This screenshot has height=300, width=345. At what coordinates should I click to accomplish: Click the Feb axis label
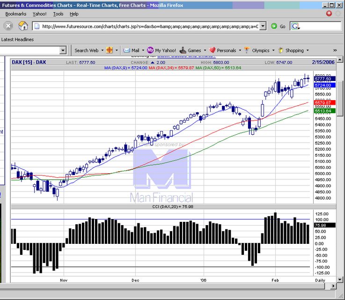(x=275, y=280)
